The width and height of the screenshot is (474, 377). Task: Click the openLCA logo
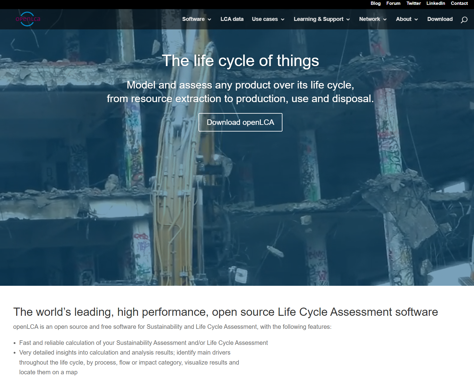(x=28, y=19)
